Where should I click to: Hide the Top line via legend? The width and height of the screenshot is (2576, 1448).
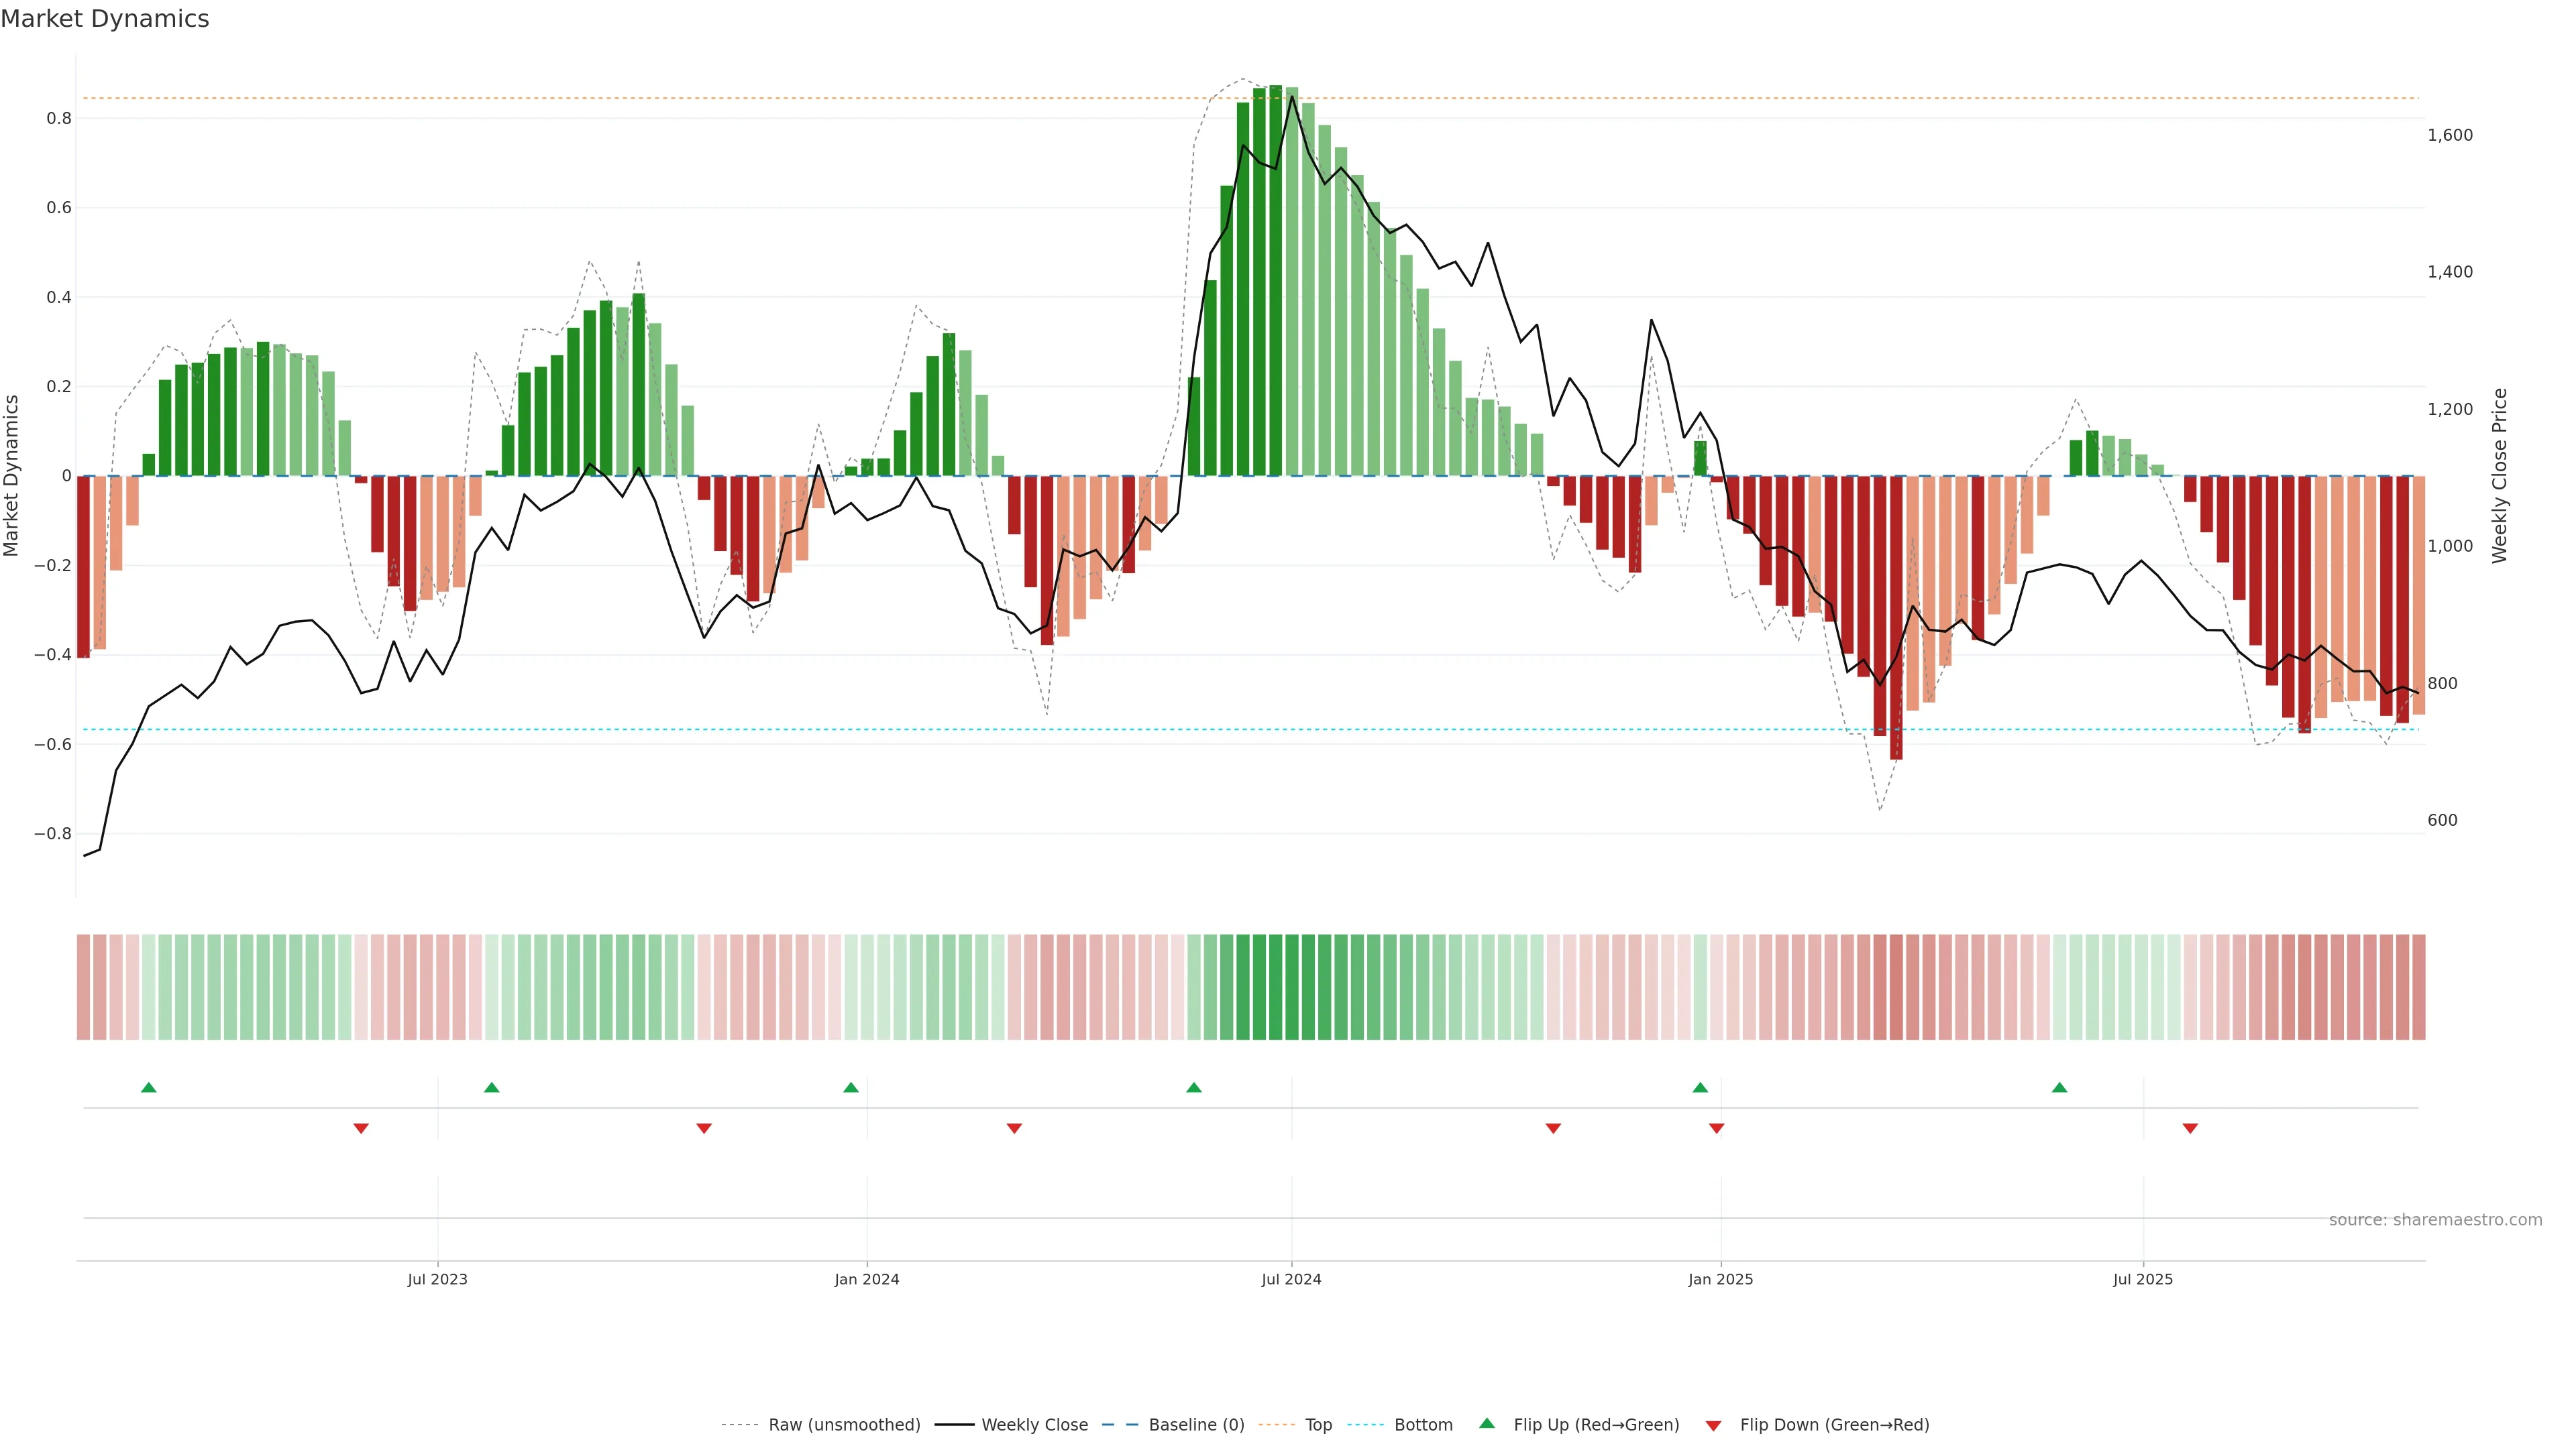tap(1318, 1425)
